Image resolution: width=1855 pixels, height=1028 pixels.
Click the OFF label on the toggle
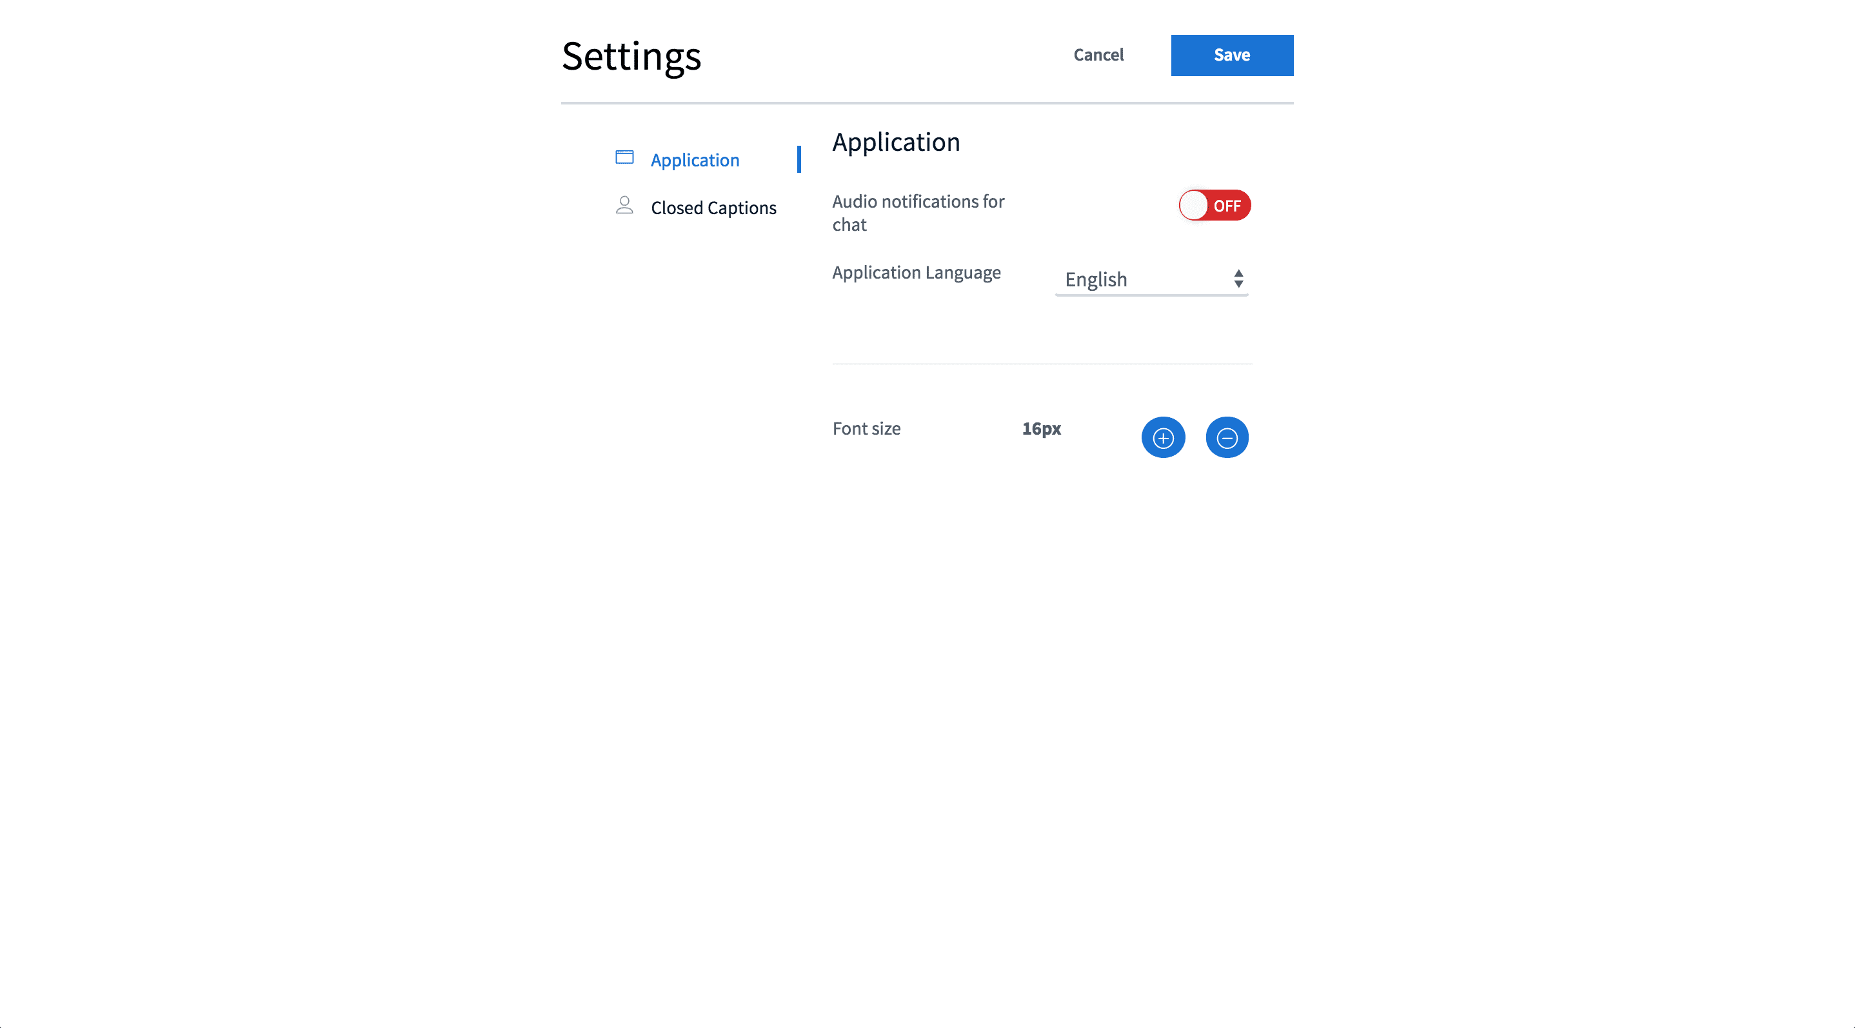(1227, 206)
